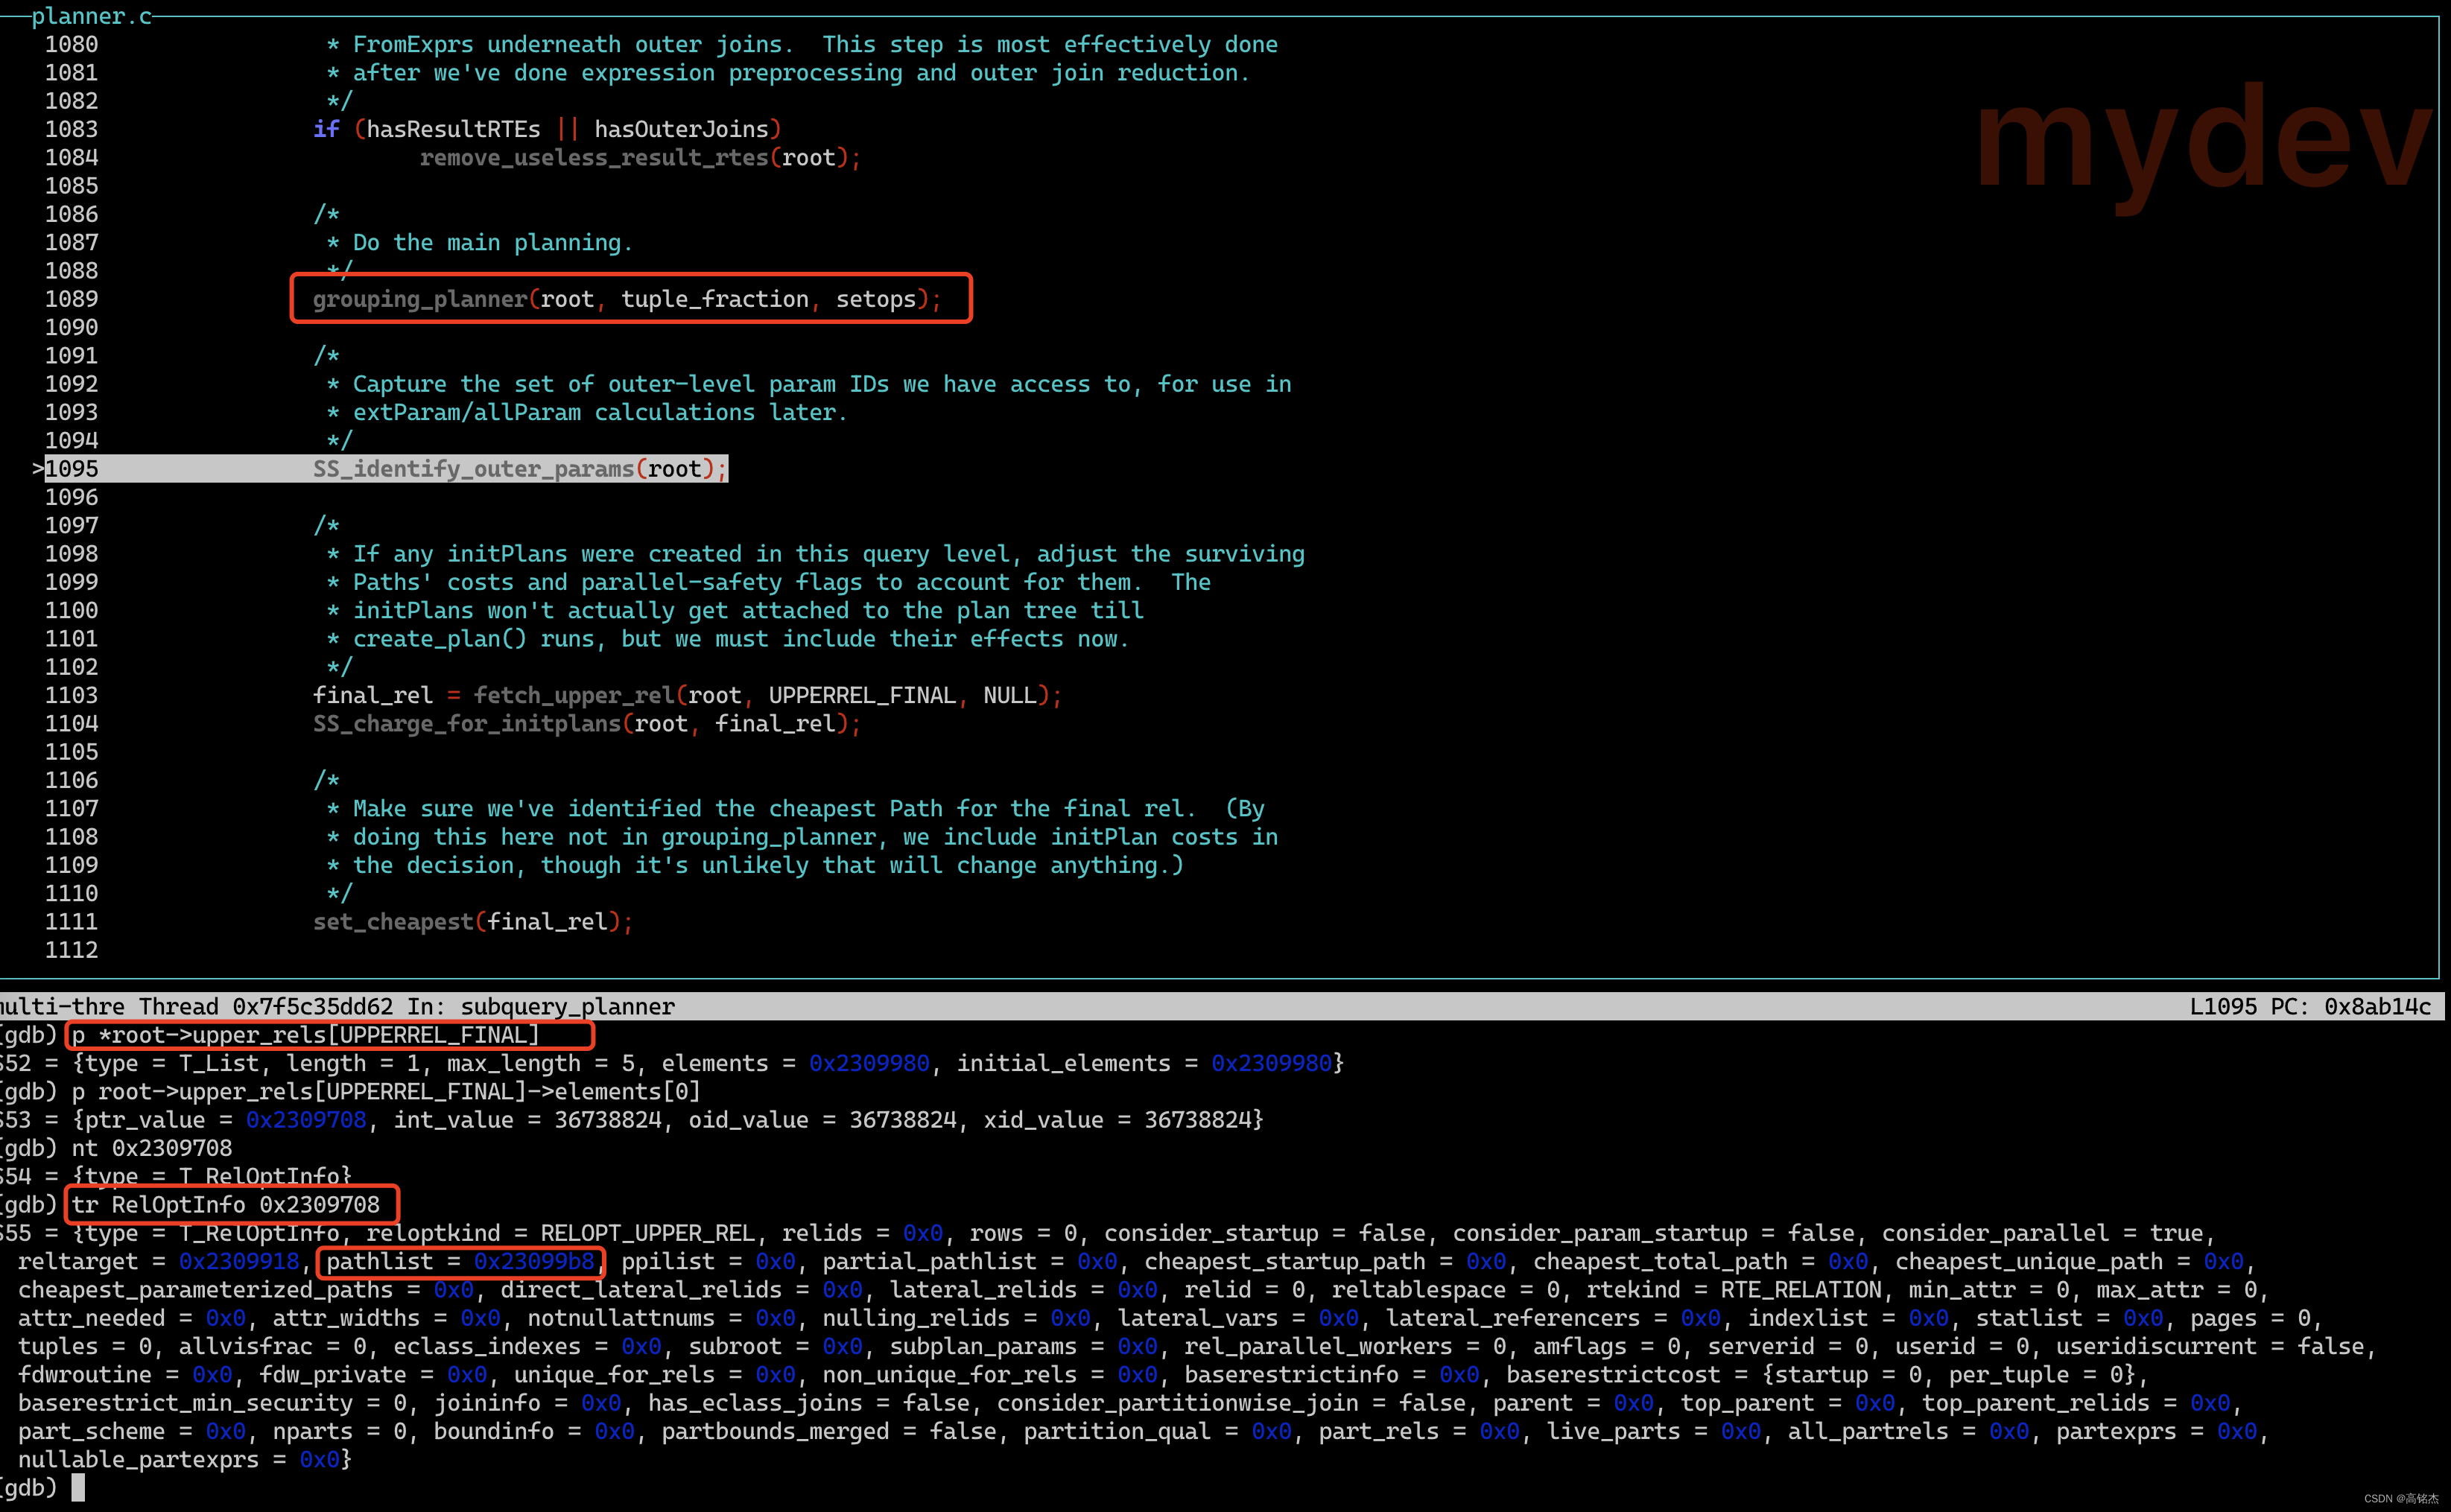This screenshot has width=2451, height=1512.
Task: Click 'PC: 0x8ab14c' in the status bar
Action: click(2350, 1007)
